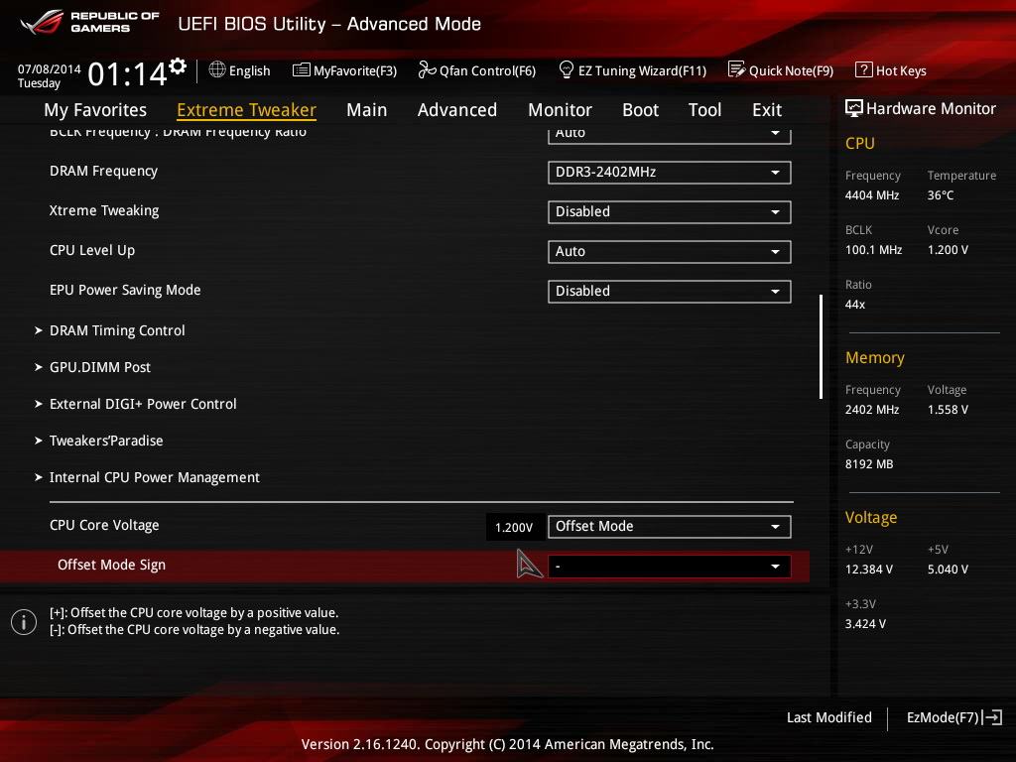Open the CPU Core Voltage mode dropdown
Image resolution: width=1016 pixels, height=762 pixels.
(x=670, y=526)
